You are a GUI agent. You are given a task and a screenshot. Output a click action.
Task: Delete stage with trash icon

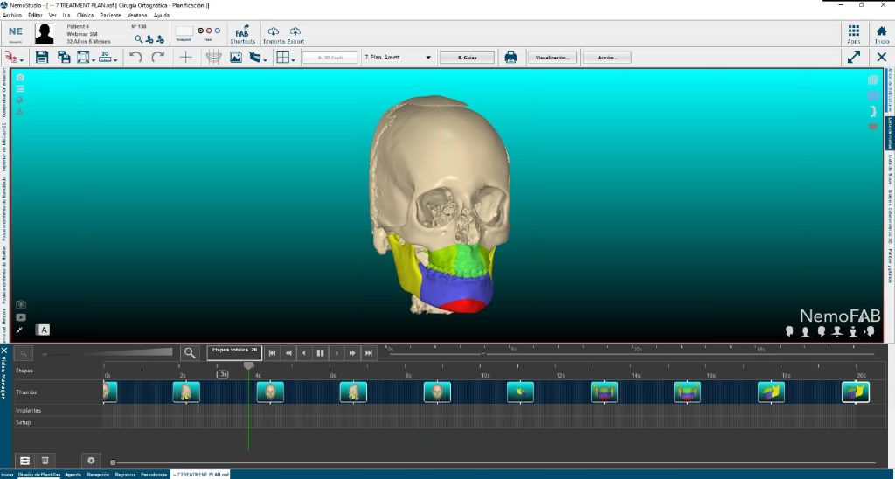click(x=45, y=460)
